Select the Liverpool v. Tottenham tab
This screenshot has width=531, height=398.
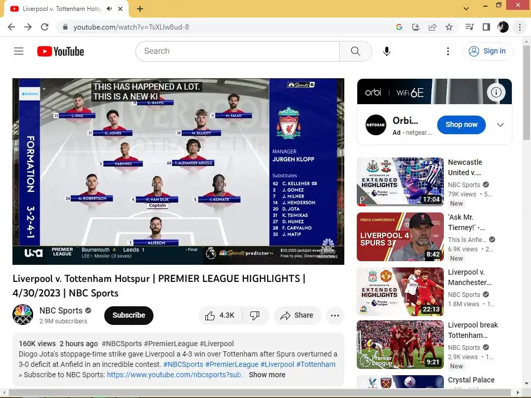[61, 9]
